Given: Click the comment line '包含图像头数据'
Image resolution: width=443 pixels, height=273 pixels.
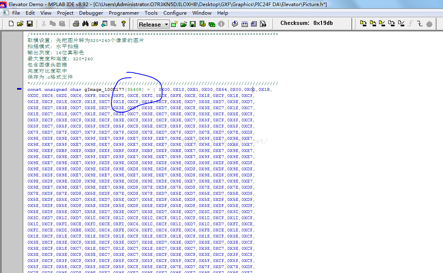Looking at the screenshot, I should click(x=47, y=65).
